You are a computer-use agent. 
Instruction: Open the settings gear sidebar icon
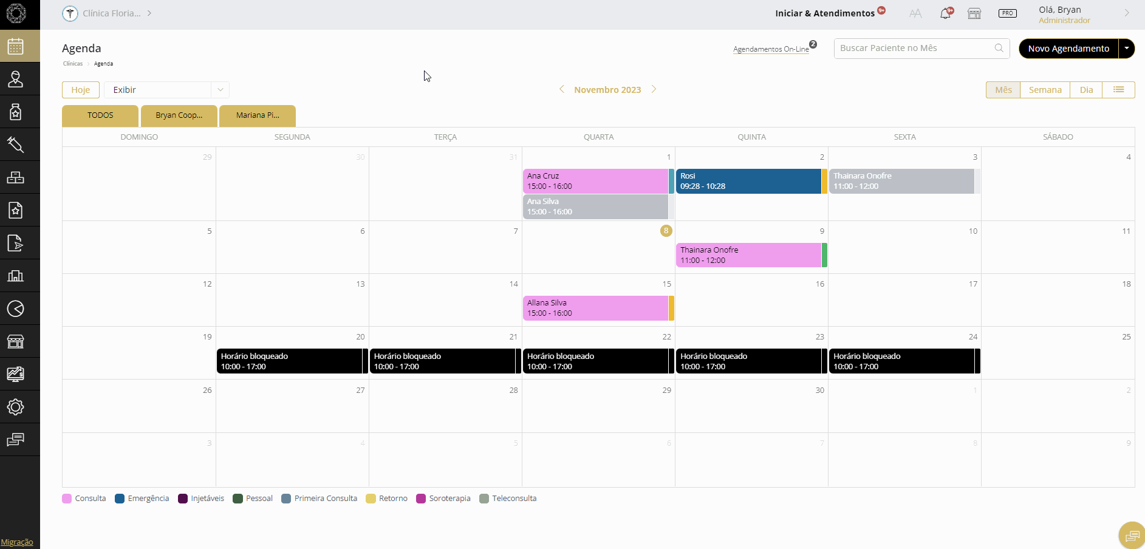point(16,407)
